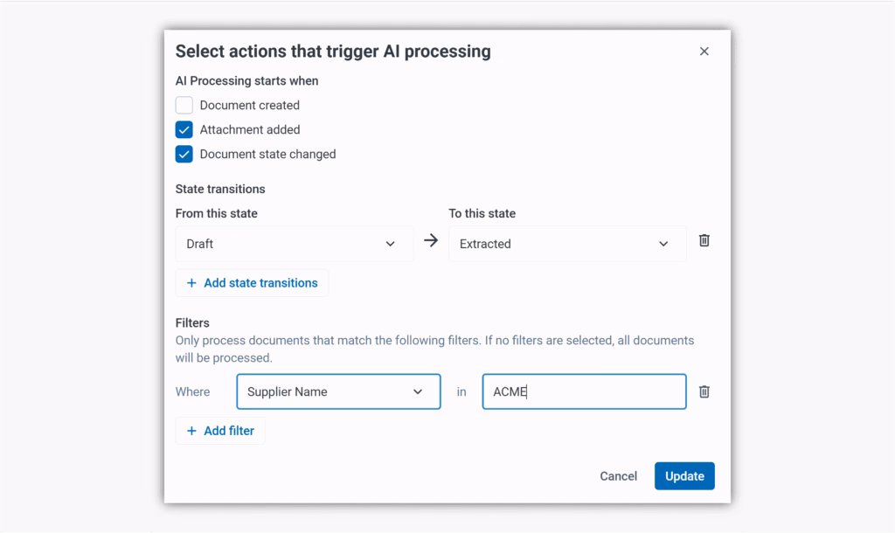Click the chevron in the Draft dropdown
The width and height of the screenshot is (895, 533).
tap(390, 244)
